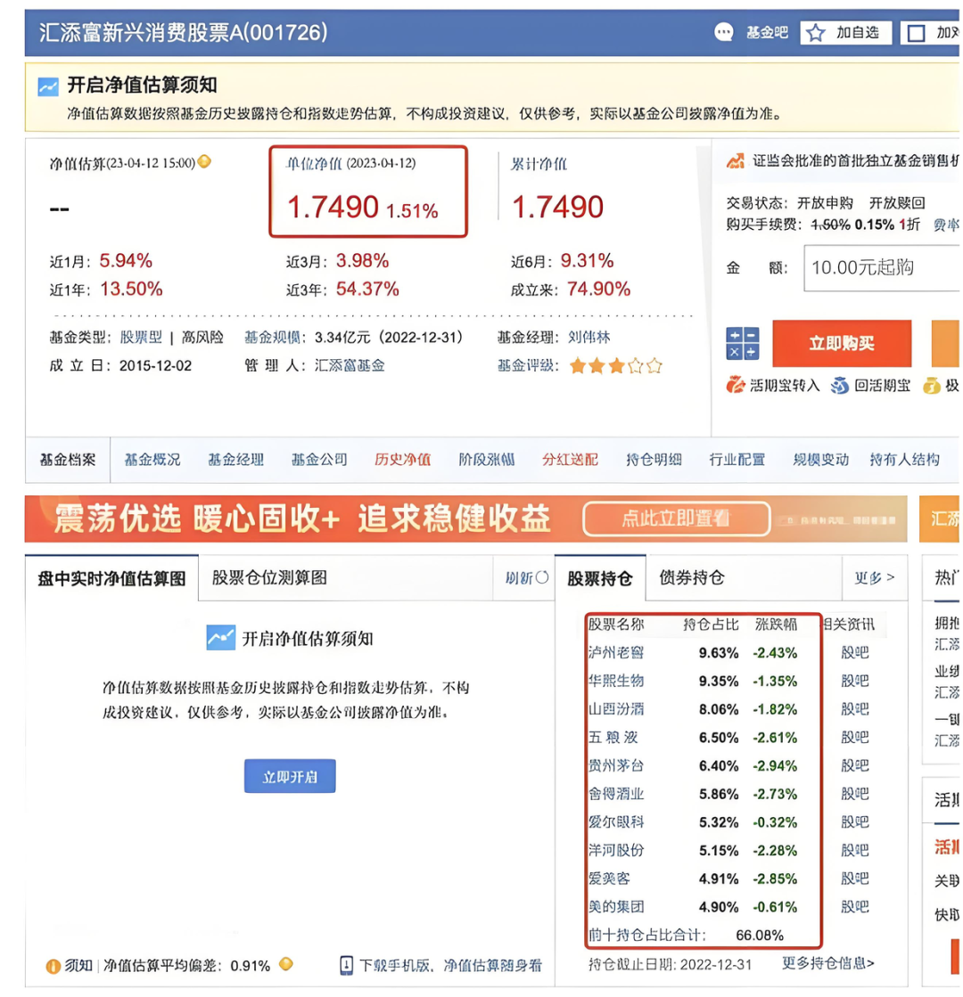
Task: Click the 须知 warning icon at bottom
Action: point(53,965)
